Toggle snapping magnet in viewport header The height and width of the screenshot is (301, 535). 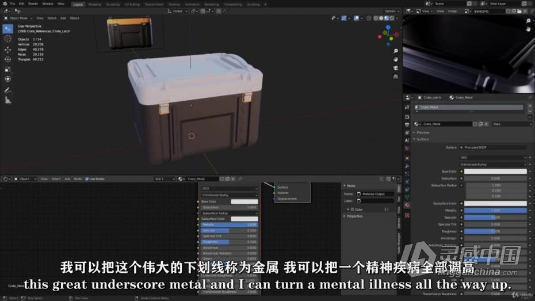click(x=202, y=12)
